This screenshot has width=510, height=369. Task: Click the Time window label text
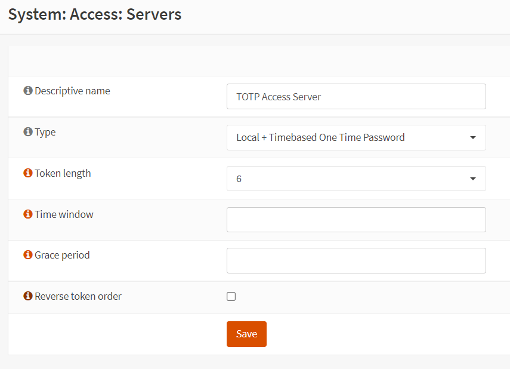click(x=64, y=214)
